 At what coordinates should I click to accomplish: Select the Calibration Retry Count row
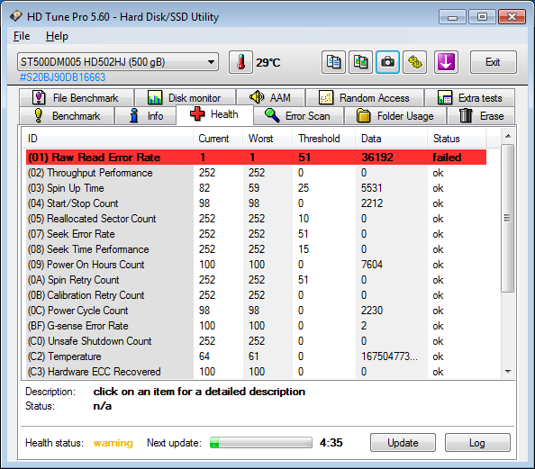pyautogui.click(x=256, y=295)
